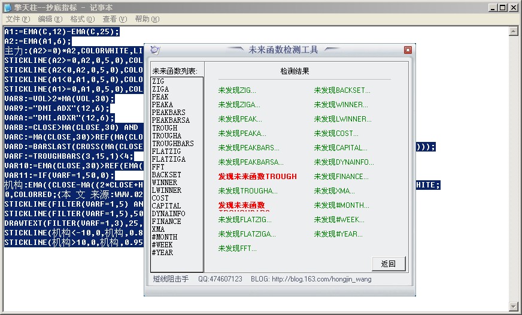Click the result 未发现WINNER...

[341, 105]
